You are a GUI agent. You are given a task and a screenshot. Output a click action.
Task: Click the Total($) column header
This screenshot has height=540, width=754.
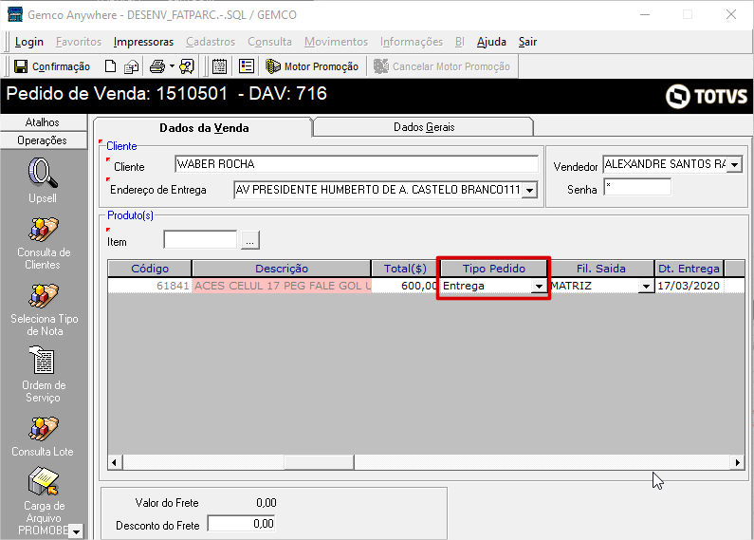click(405, 269)
